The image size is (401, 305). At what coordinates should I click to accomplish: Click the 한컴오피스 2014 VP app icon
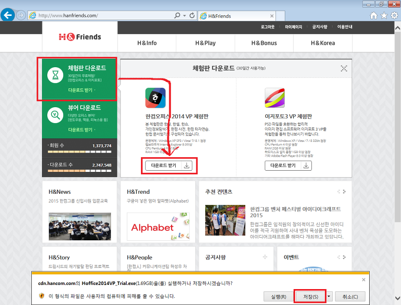(156, 98)
